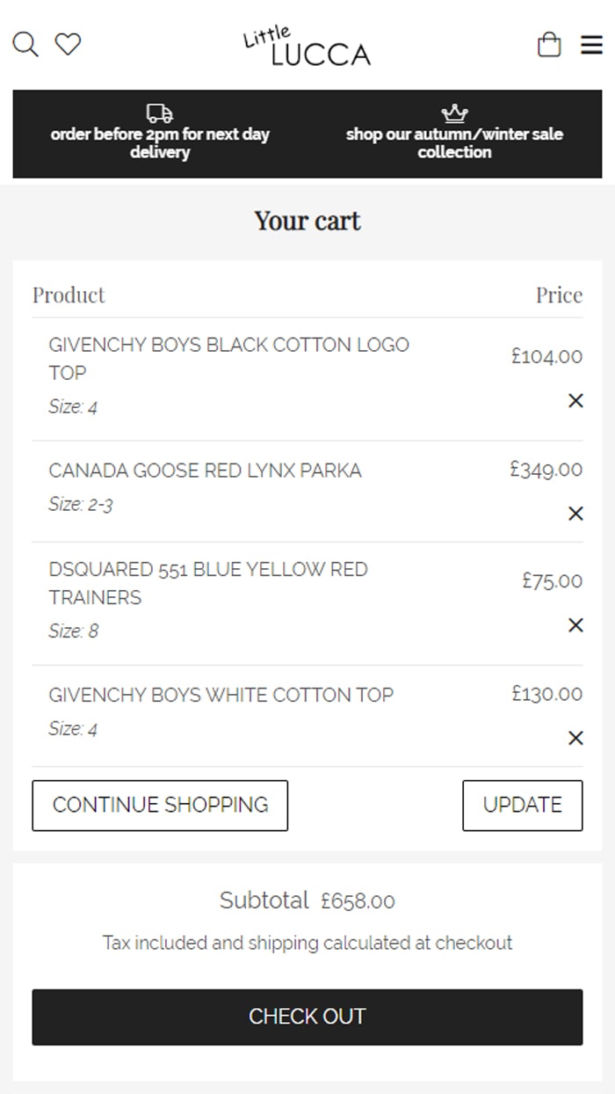Viewport: 615px width, 1094px height.
Task: Remove Dsquared 551 trainers from cart
Action: [575, 625]
